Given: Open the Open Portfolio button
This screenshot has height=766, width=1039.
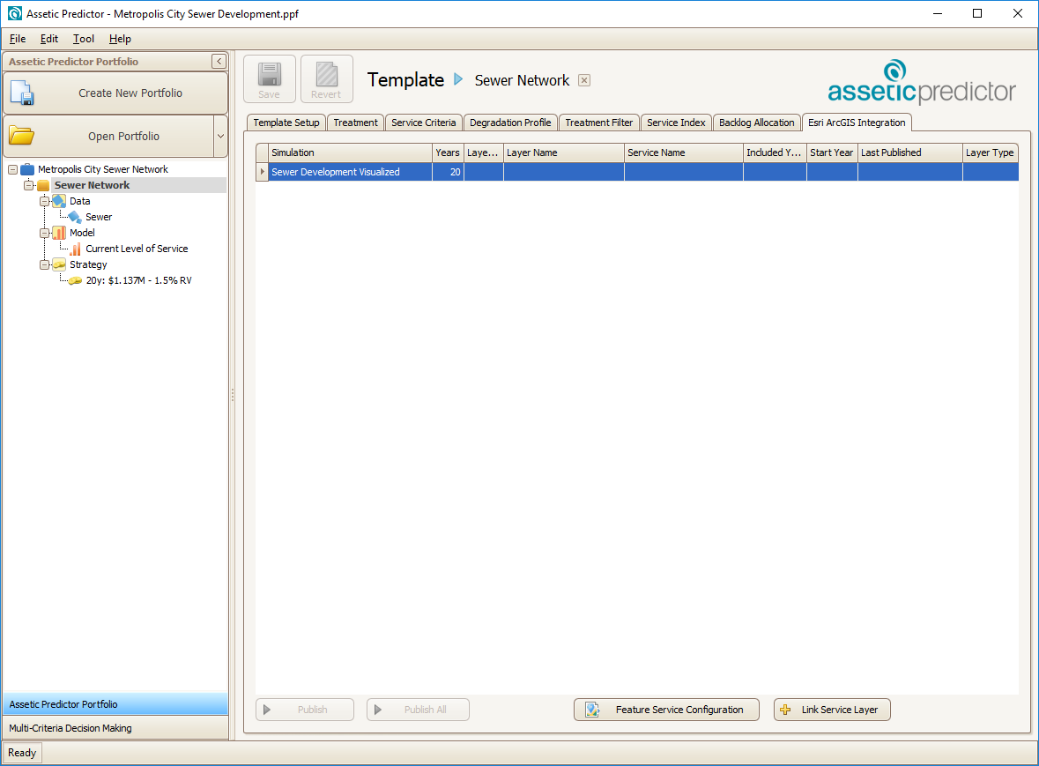Looking at the screenshot, I should [x=108, y=136].
